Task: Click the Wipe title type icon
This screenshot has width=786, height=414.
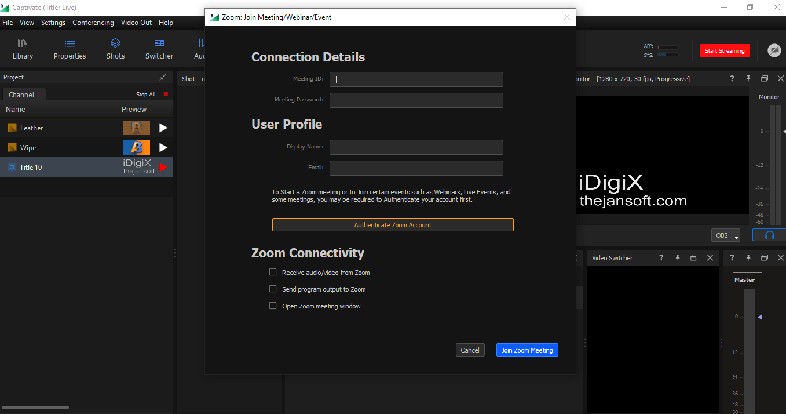Action: tap(12, 148)
